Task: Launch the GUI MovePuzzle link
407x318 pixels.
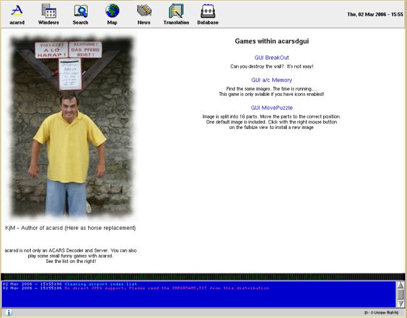Action: [272, 108]
